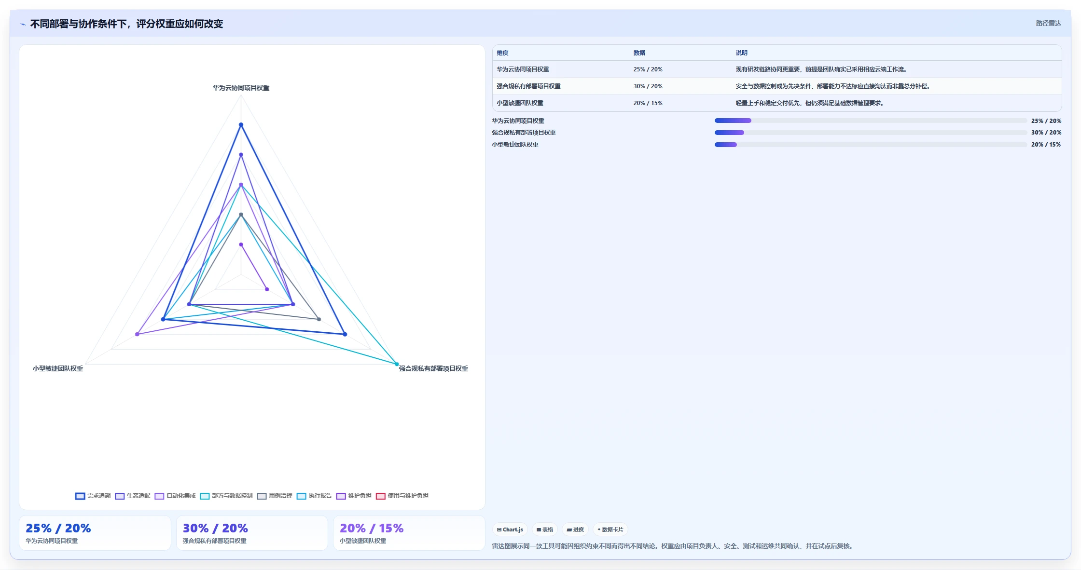Click the 强合规私有部署项目权重 axis label on the radar
The image size is (1081, 570).
(x=433, y=368)
